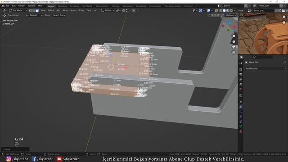Click the Blender logo menu icon

[x=3, y=6]
